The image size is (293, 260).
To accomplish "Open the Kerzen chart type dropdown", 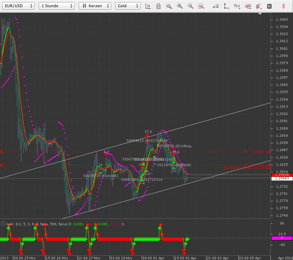I will [95, 6].
